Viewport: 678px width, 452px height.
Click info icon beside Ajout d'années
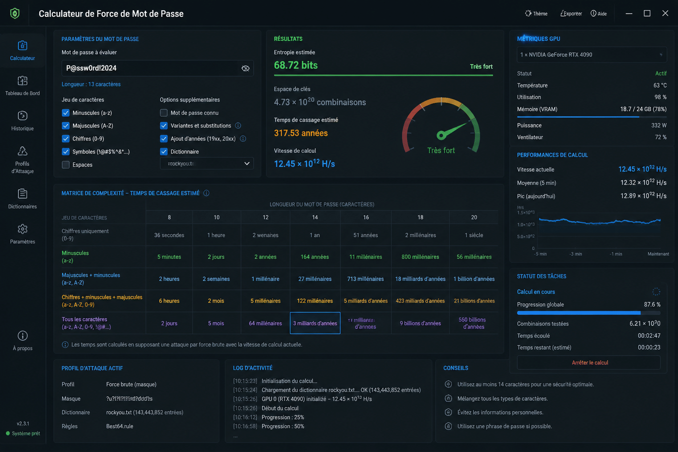(x=243, y=139)
